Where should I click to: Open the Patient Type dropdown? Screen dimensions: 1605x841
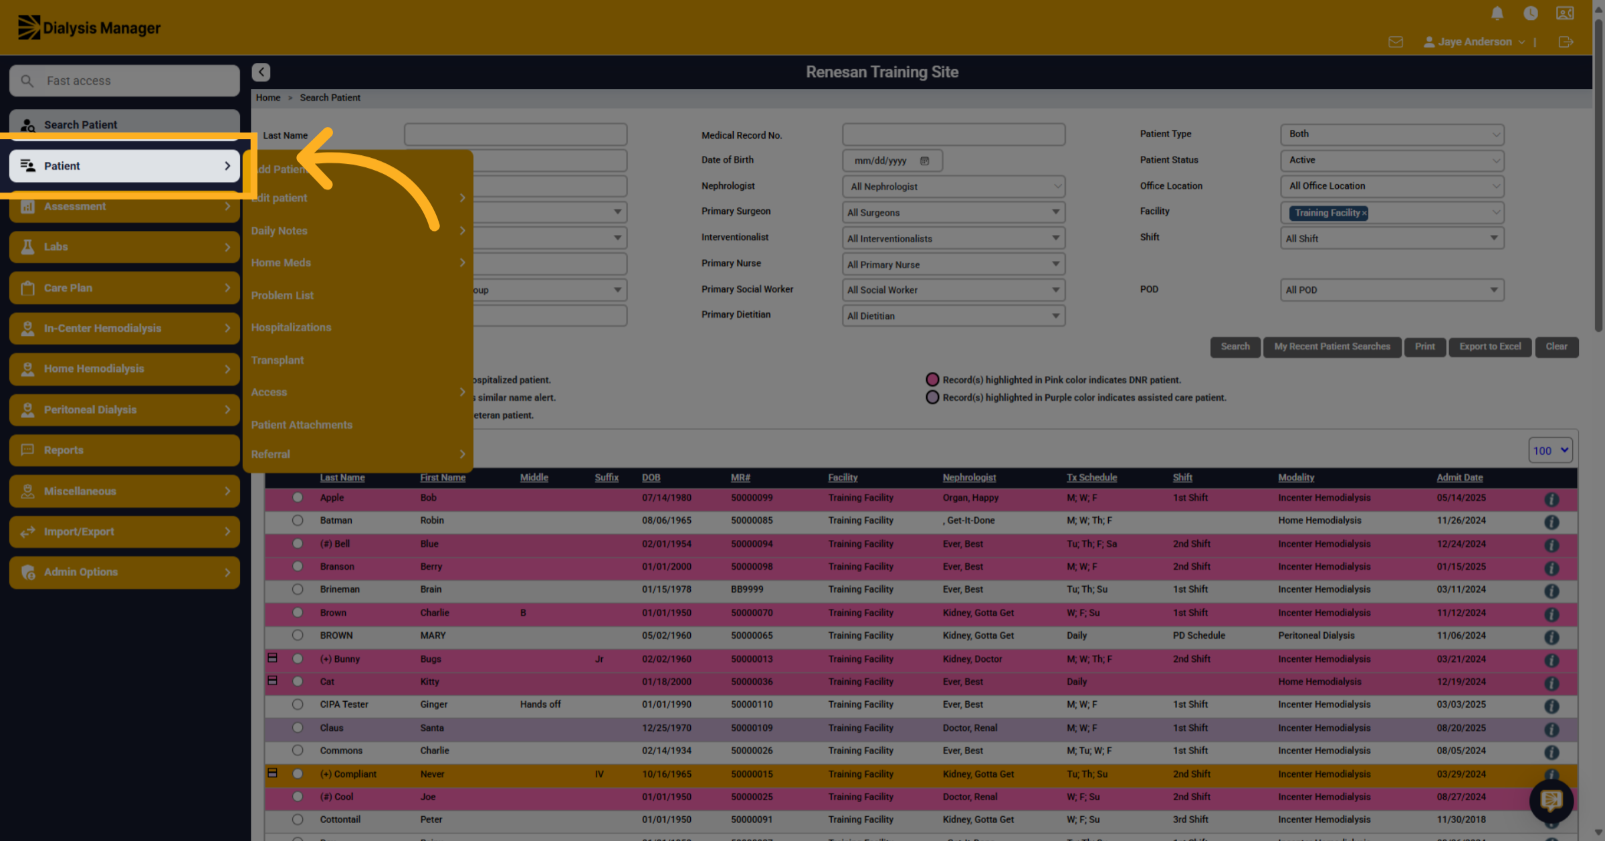(x=1392, y=134)
